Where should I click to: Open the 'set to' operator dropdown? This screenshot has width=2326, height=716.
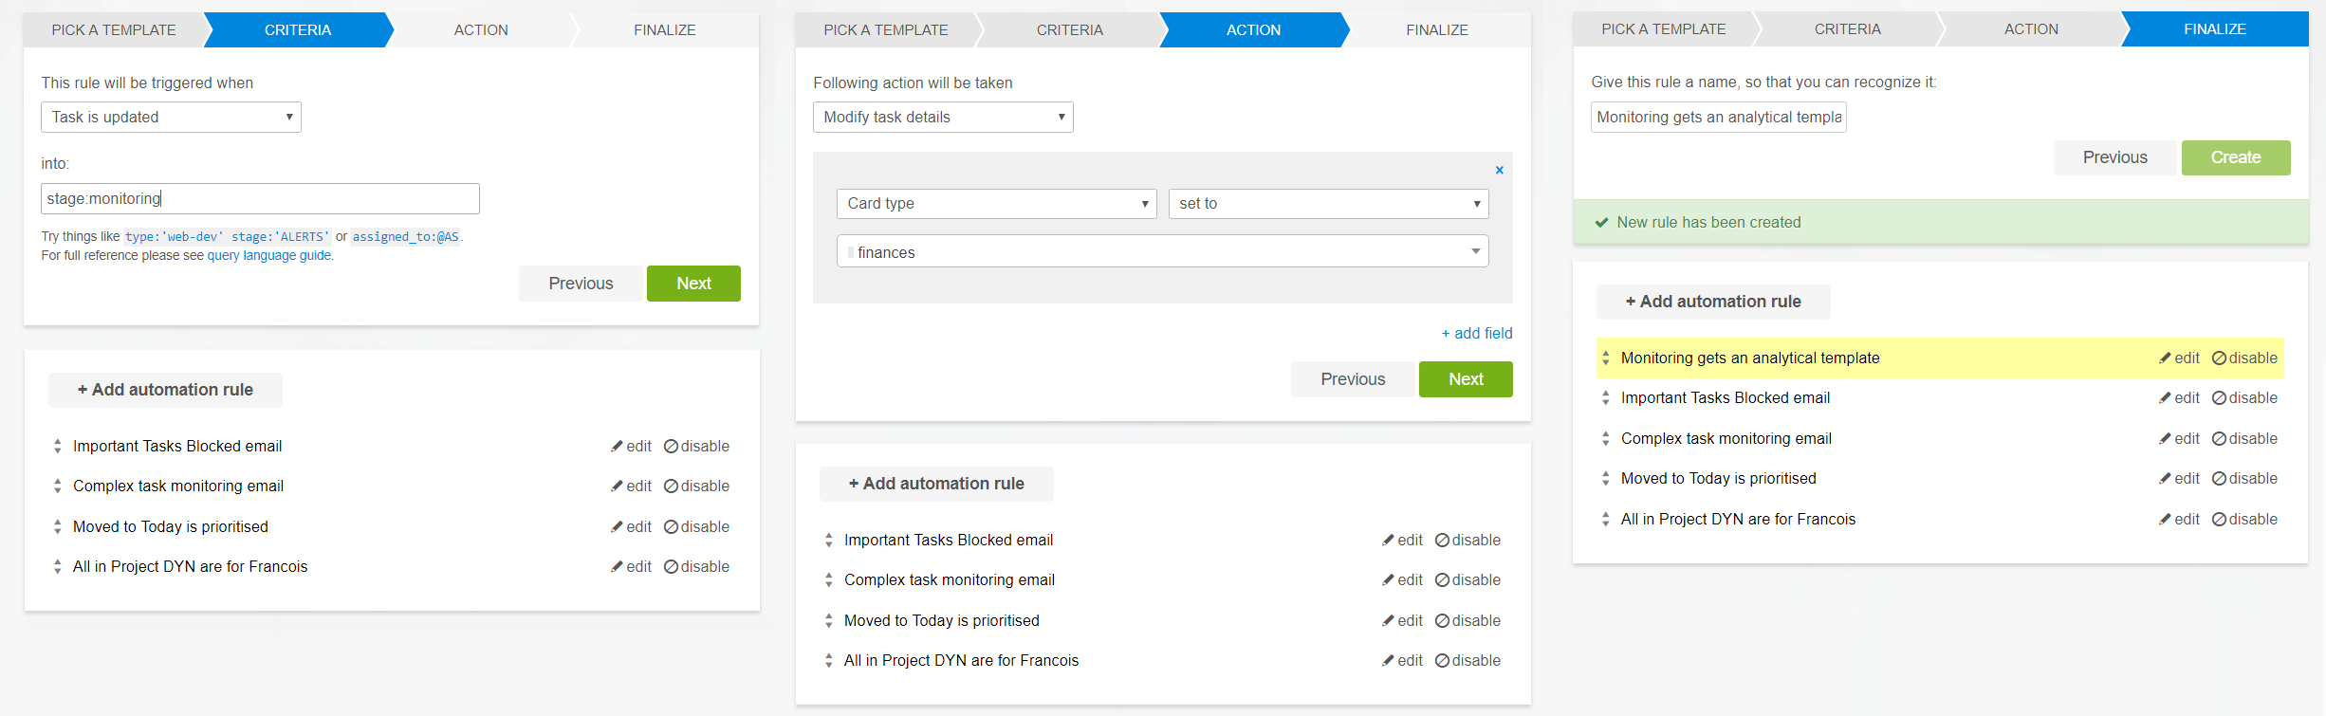click(x=1328, y=204)
